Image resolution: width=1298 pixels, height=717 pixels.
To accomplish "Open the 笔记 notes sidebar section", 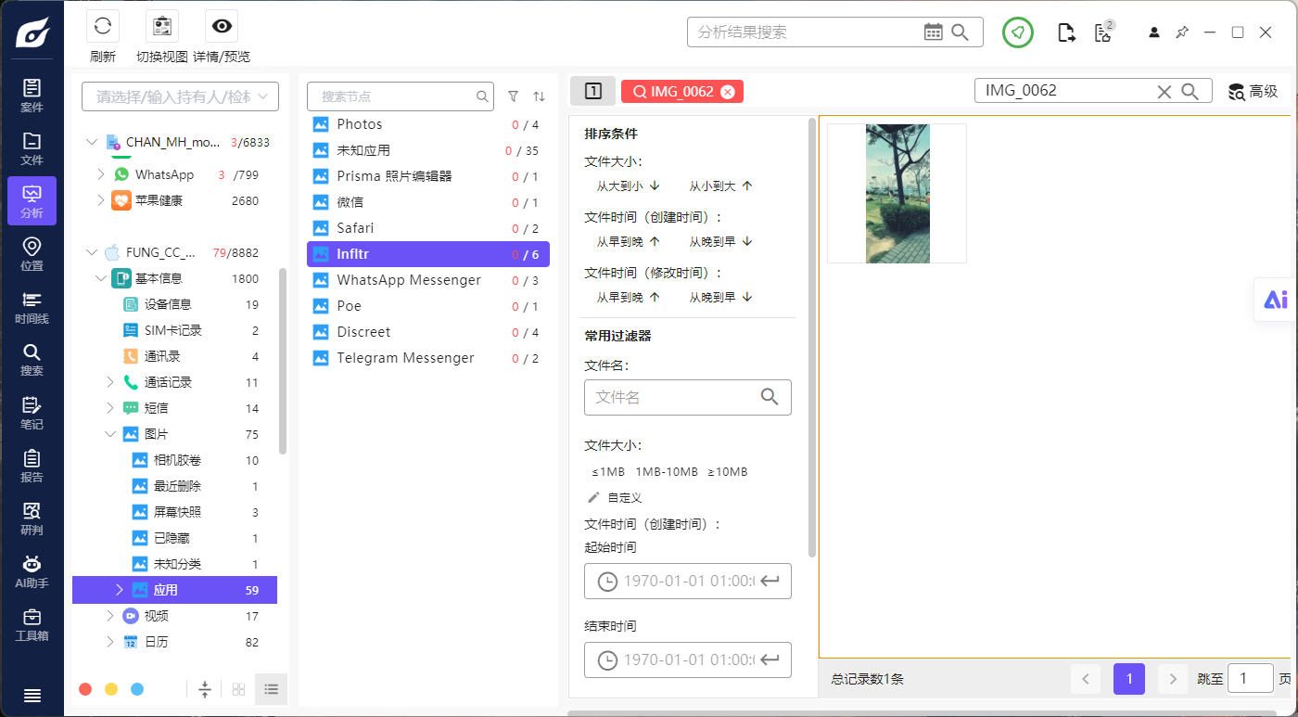I will click(32, 412).
